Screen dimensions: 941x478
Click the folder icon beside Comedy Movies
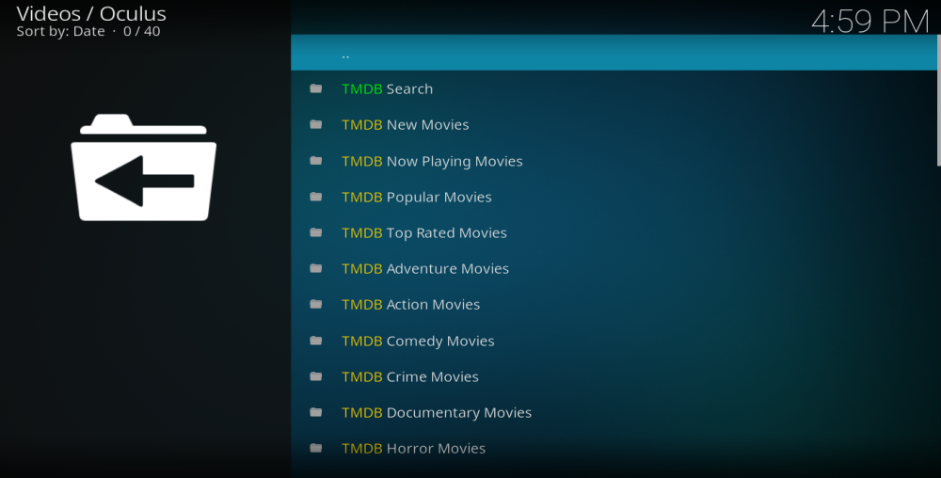coord(316,341)
